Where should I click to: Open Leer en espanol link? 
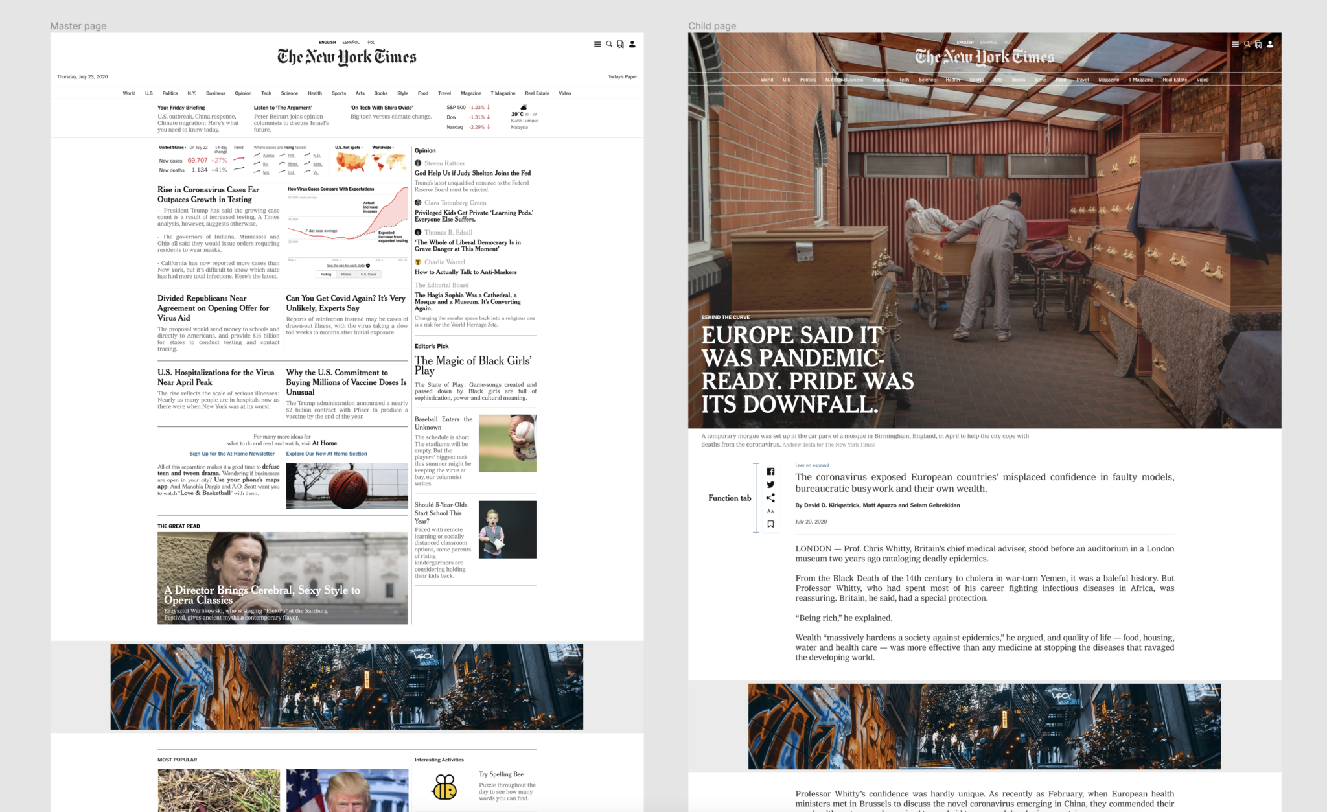(812, 465)
